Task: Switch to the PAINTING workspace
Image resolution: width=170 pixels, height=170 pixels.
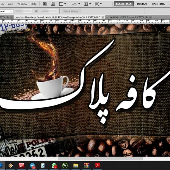Action: (x=158, y=4)
